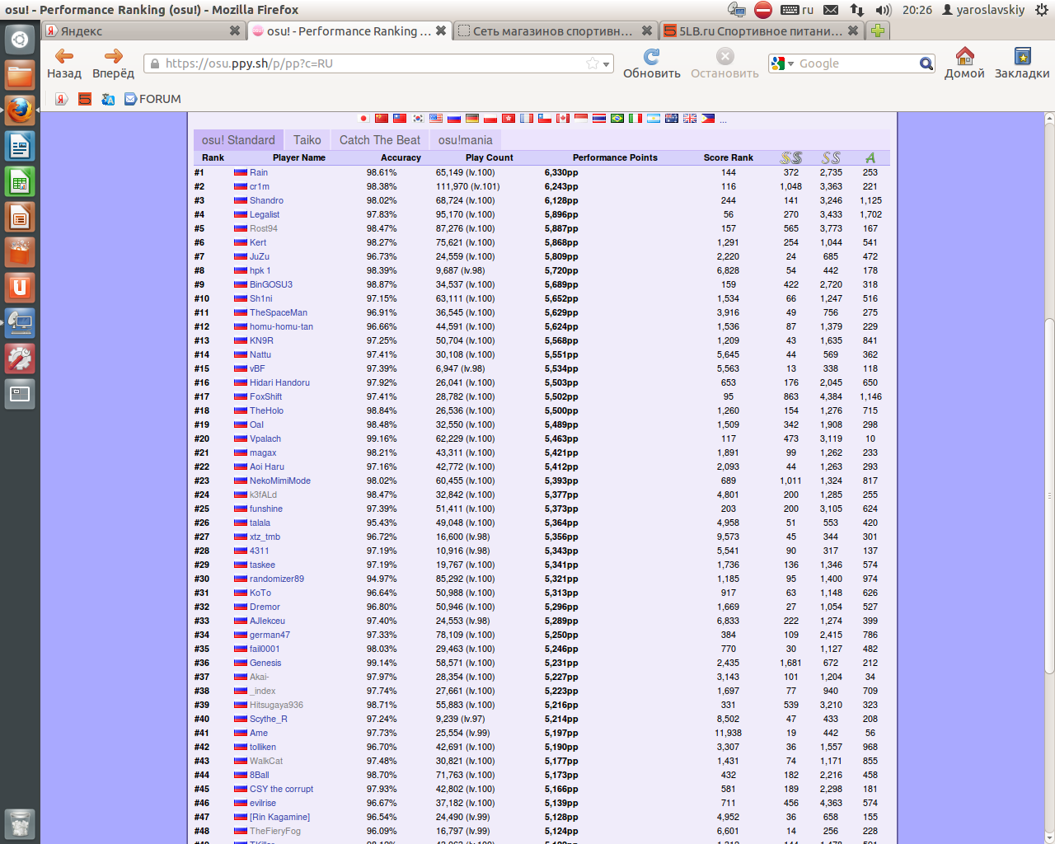Open the yaroslavskiy user menu

983,10
